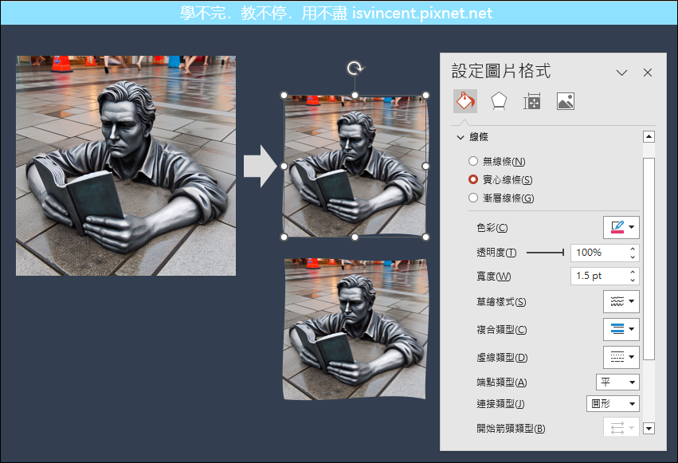Click the 透明度(T) label
This screenshot has width=678, height=463.
pos(496,253)
